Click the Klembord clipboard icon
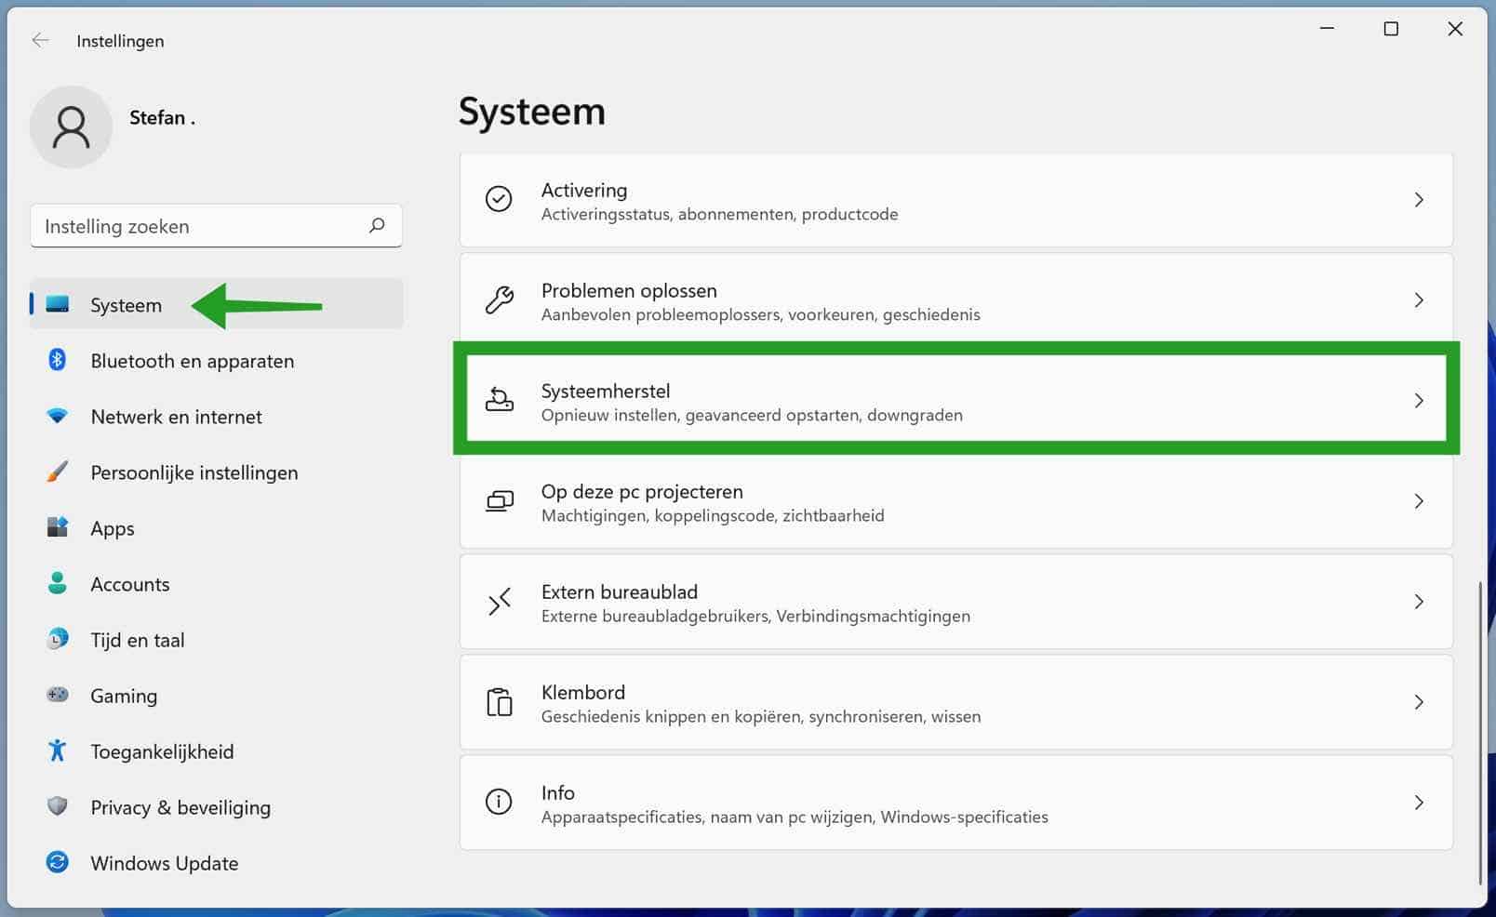Screen dimensions: 1496x917 [x=500, y=702]
